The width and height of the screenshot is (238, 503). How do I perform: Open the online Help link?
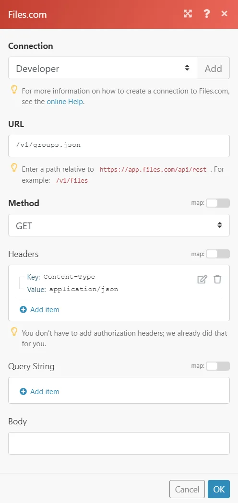pyautogui.click(x=65, y=102)
